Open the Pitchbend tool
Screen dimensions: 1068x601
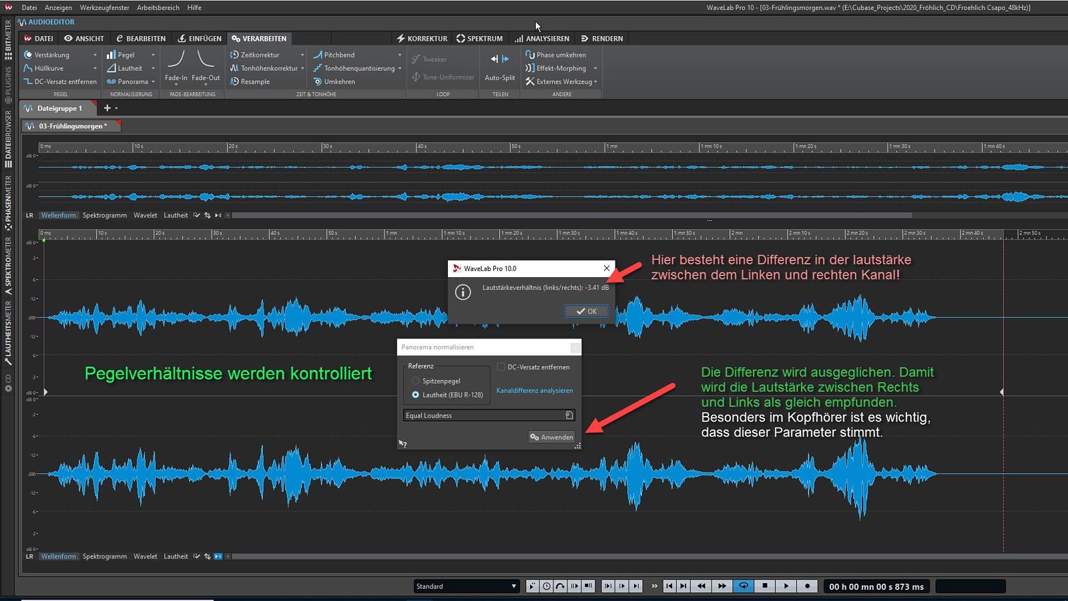(x=334, y=55)
